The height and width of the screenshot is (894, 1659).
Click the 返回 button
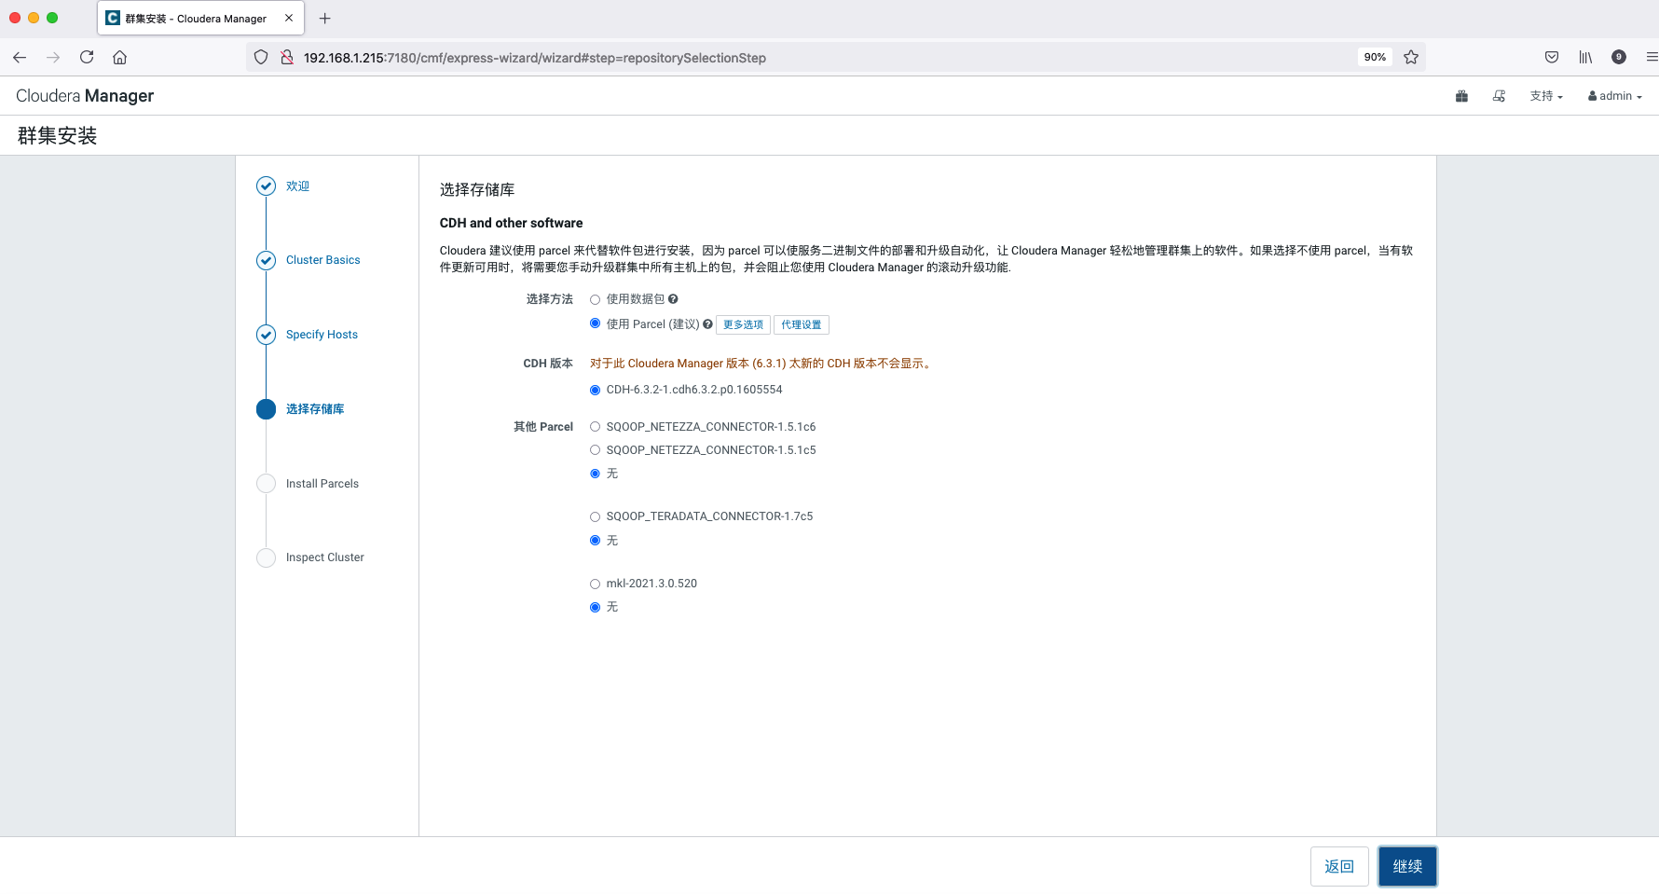tap(1339, 866)
